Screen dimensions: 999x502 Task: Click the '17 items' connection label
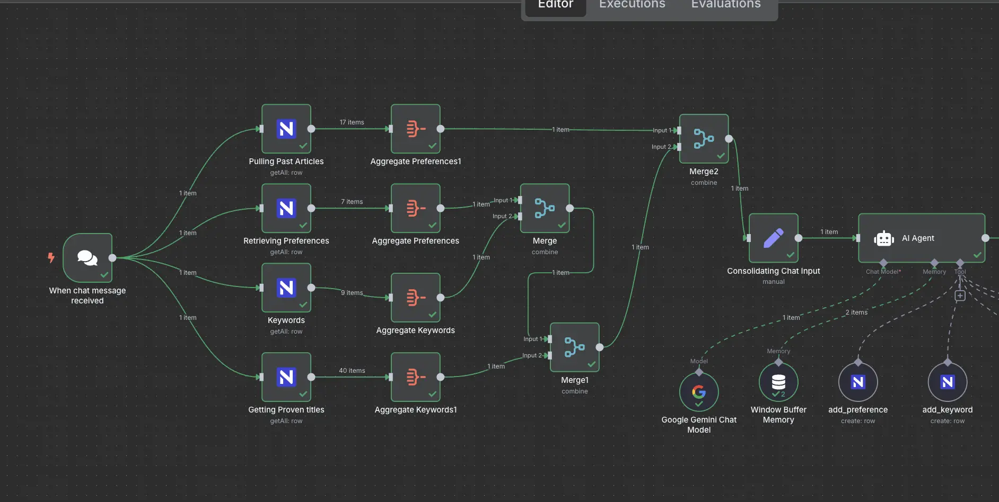click(352, 122)
